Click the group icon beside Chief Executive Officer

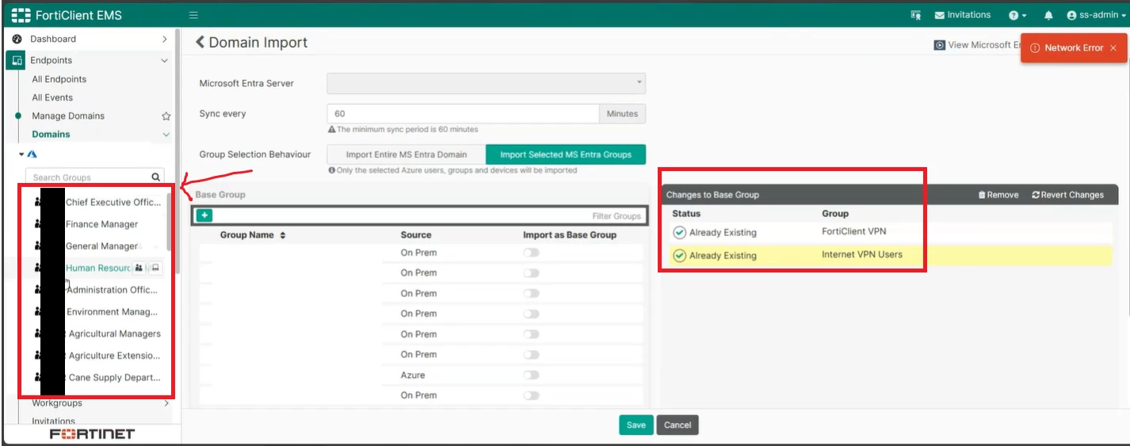pyautogui.click(x=38, y=202)
